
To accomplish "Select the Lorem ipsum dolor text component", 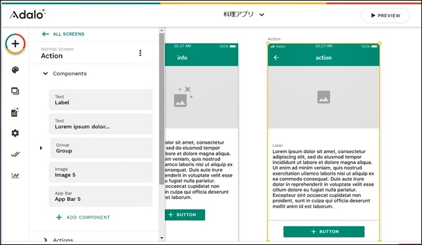I will coord(101,124).
